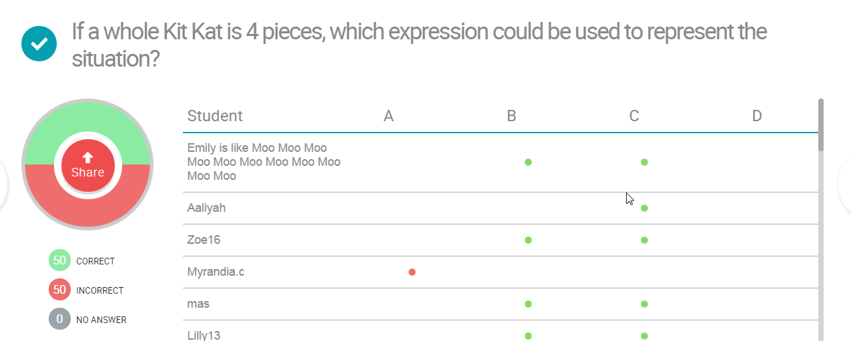Click the gray 0 no answer badge
The width and height of the screenshot is (851, 341).
[59, 319]
